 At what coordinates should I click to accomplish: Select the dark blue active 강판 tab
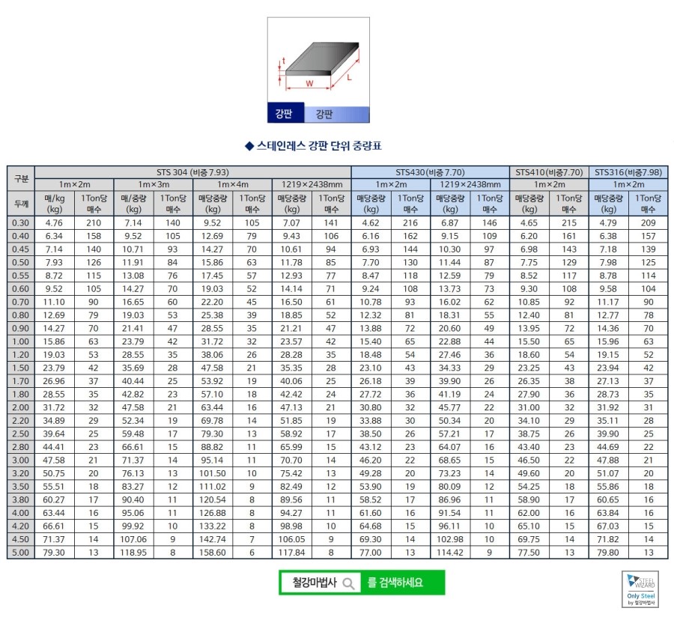(285, 112)
